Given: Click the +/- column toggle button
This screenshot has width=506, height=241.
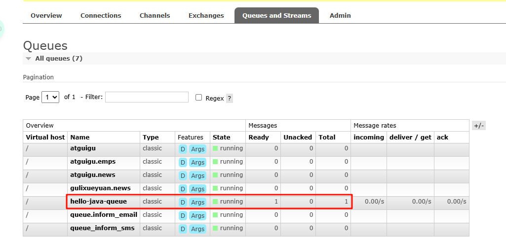Looking at the screenshot, I should 479,126.
